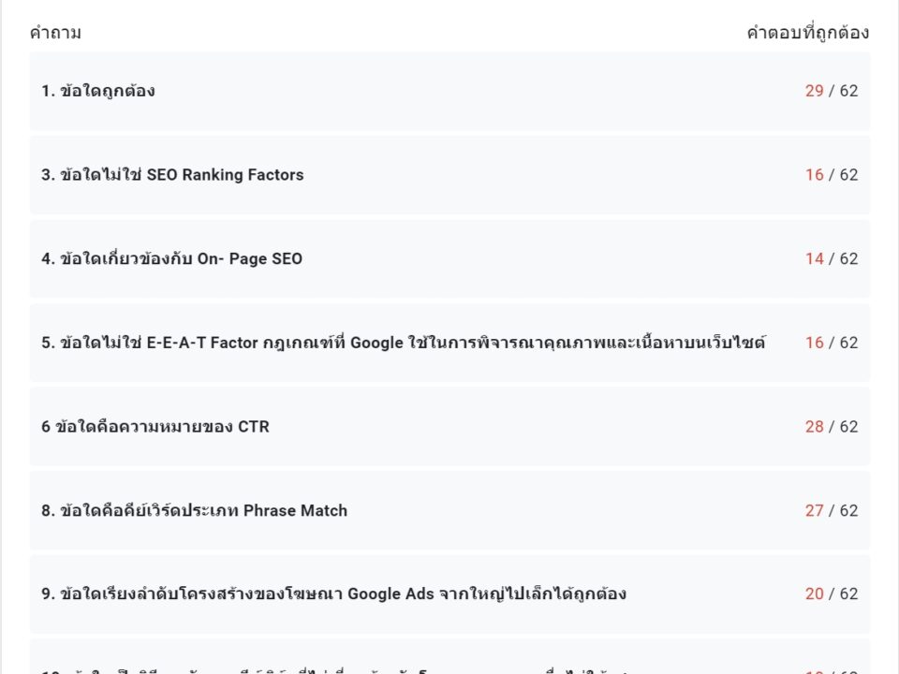
Task: Click red number 29 in first row
Action: (x=814, y=91)
